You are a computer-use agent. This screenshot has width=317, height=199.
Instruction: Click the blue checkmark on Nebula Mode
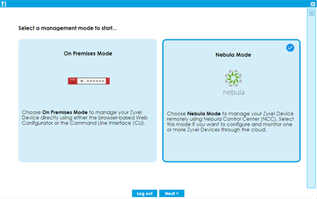tap(290, 47)
